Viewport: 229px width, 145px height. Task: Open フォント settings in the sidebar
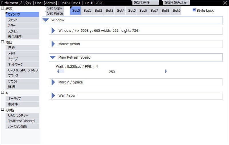click(22, 20)
